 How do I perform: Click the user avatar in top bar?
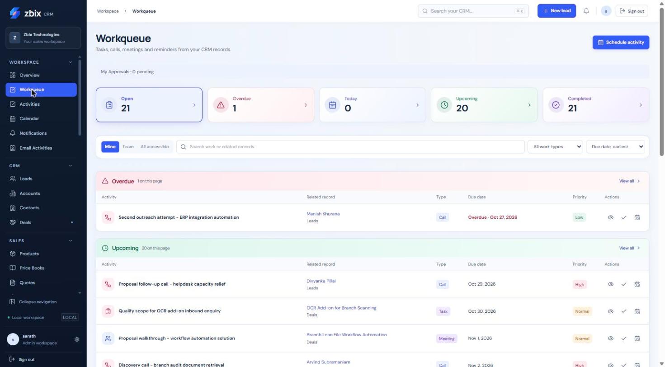tap(606, 11)
